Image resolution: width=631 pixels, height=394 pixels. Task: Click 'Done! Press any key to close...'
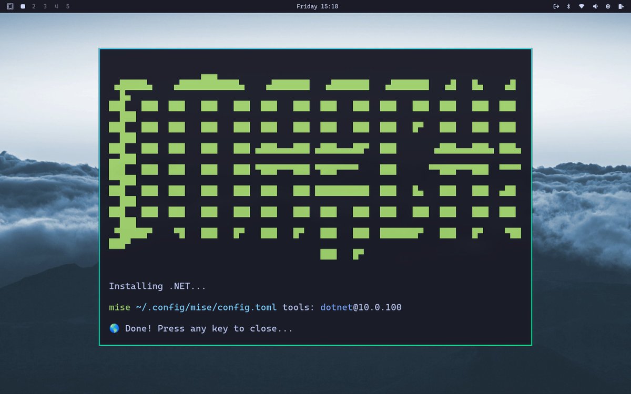pyautogui.click(x=209, y=329)
